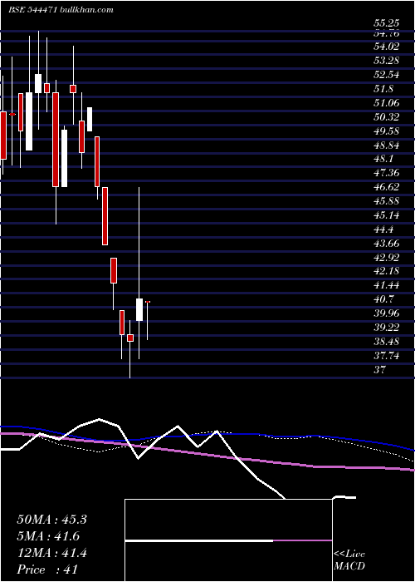The height and width of the screenshot is (582, 415).
Task: Select the 49.58 price axis label
Action: [x=387, y=131]
